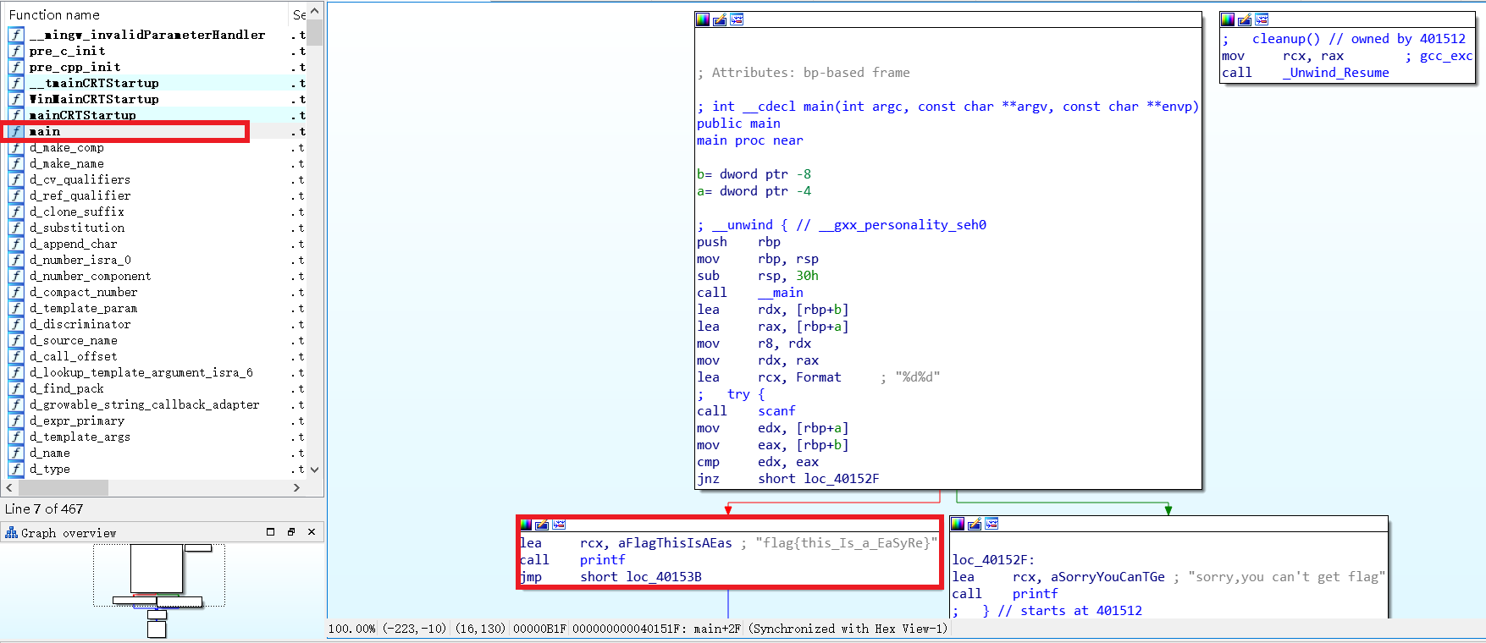This screenshot has height=643, width=1486.
Task: Click pencil edit icon on flag printf node
Action: (x=542, y=525)
